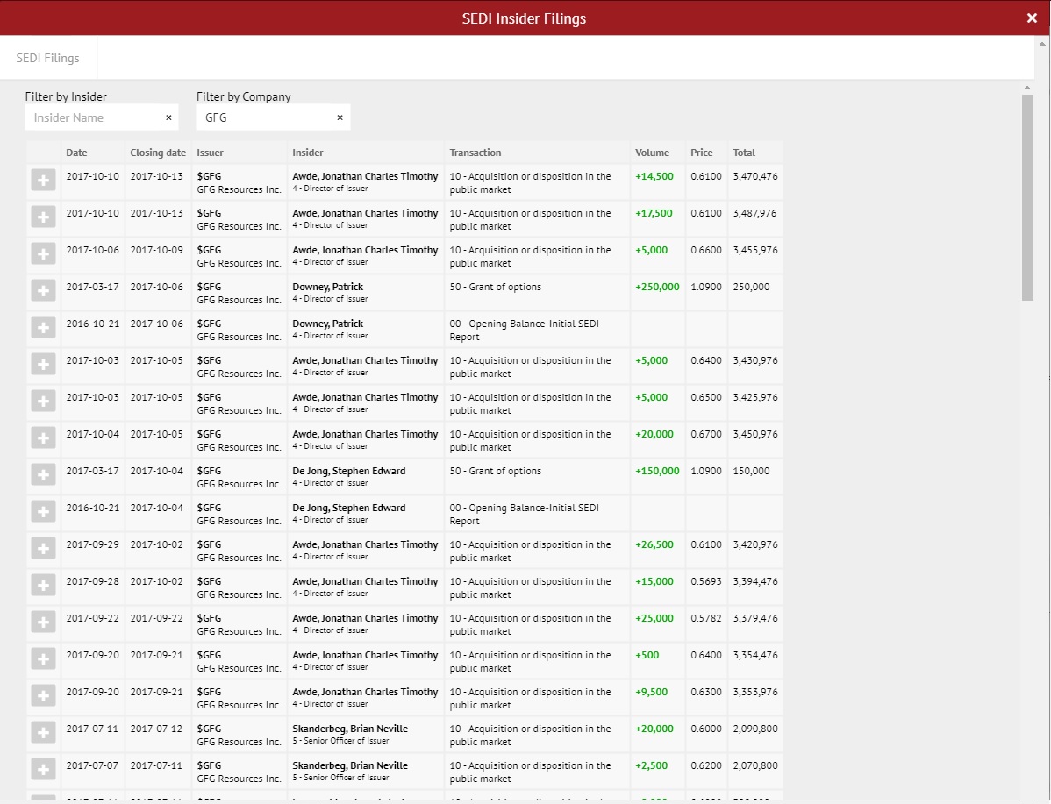
Task: Click the 2,090,800 total value
Action: [x=755, y=729]
